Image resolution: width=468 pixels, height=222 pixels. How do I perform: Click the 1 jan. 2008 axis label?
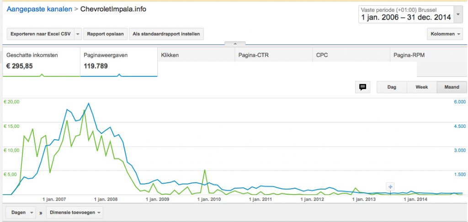(x=106, y=199)
